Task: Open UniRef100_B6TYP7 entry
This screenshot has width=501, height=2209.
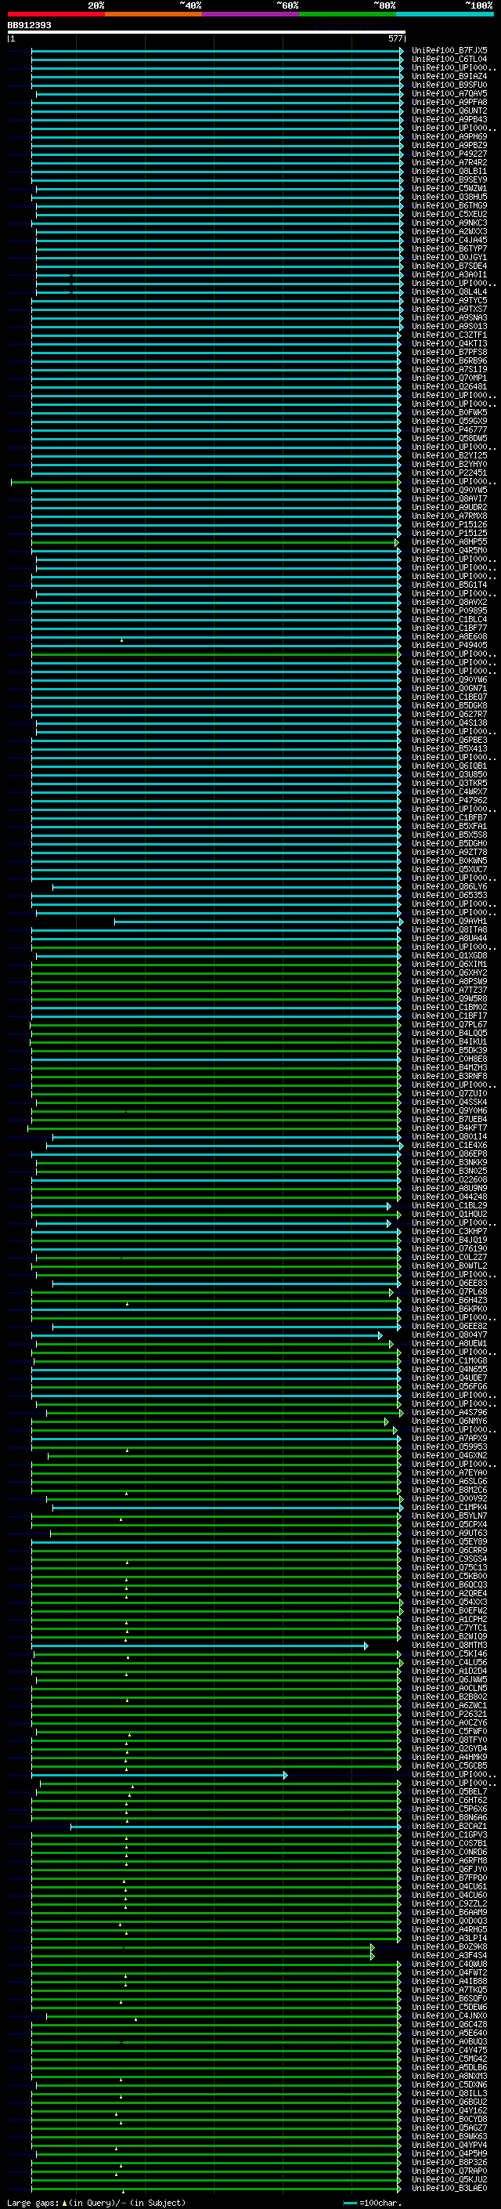Action: point(449,248)
